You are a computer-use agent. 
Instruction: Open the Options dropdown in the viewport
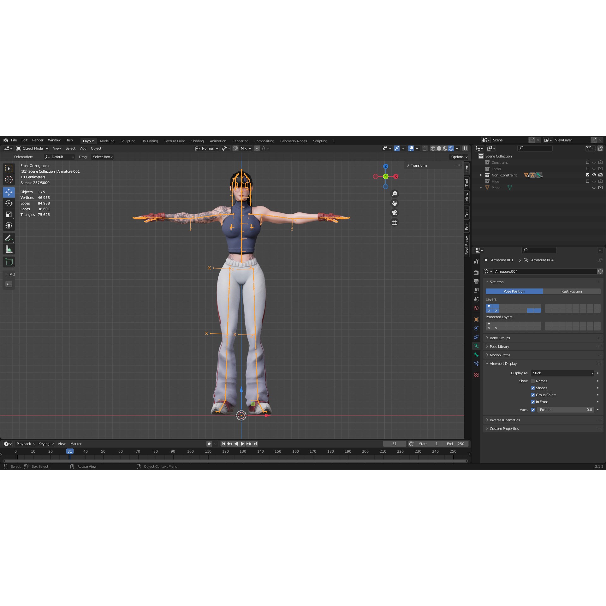click(x=459, y=157)
